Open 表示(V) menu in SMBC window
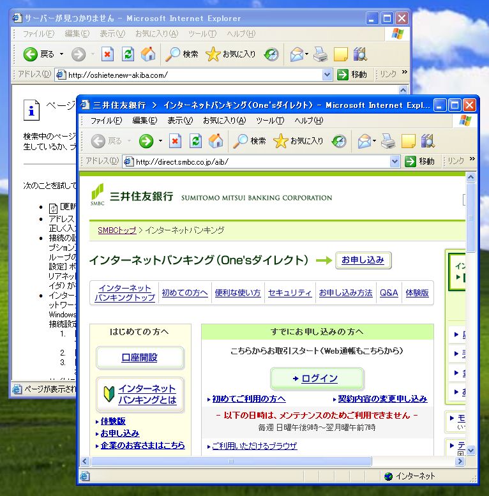 (x=179, y=121)
